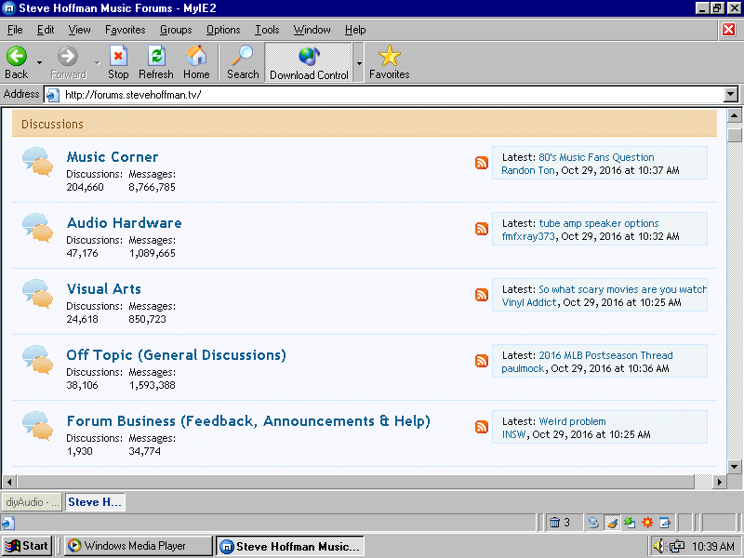Open the View menu

coord(79,30)
